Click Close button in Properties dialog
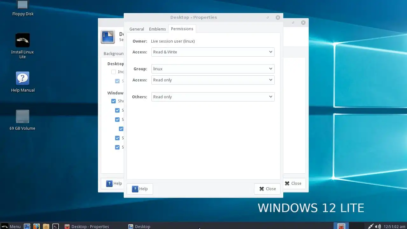This screenshot has height=229, width=407. tap(267, 189)
